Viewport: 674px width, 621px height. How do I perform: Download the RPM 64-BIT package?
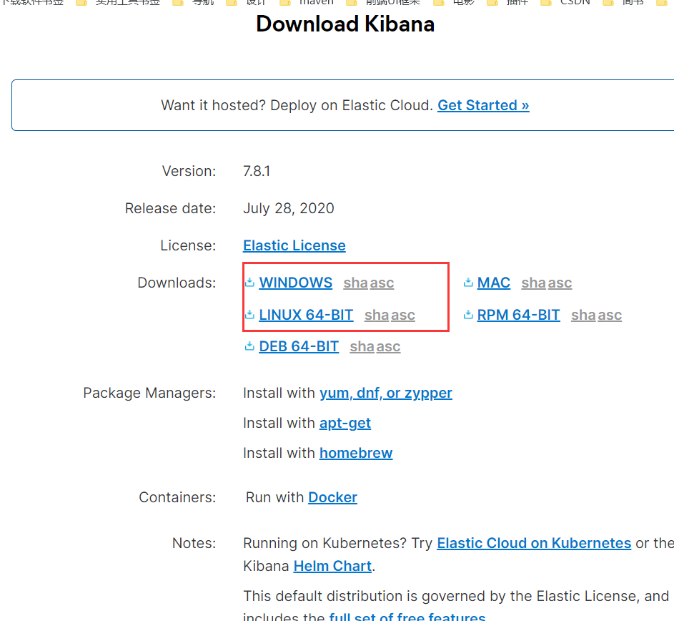518,315
